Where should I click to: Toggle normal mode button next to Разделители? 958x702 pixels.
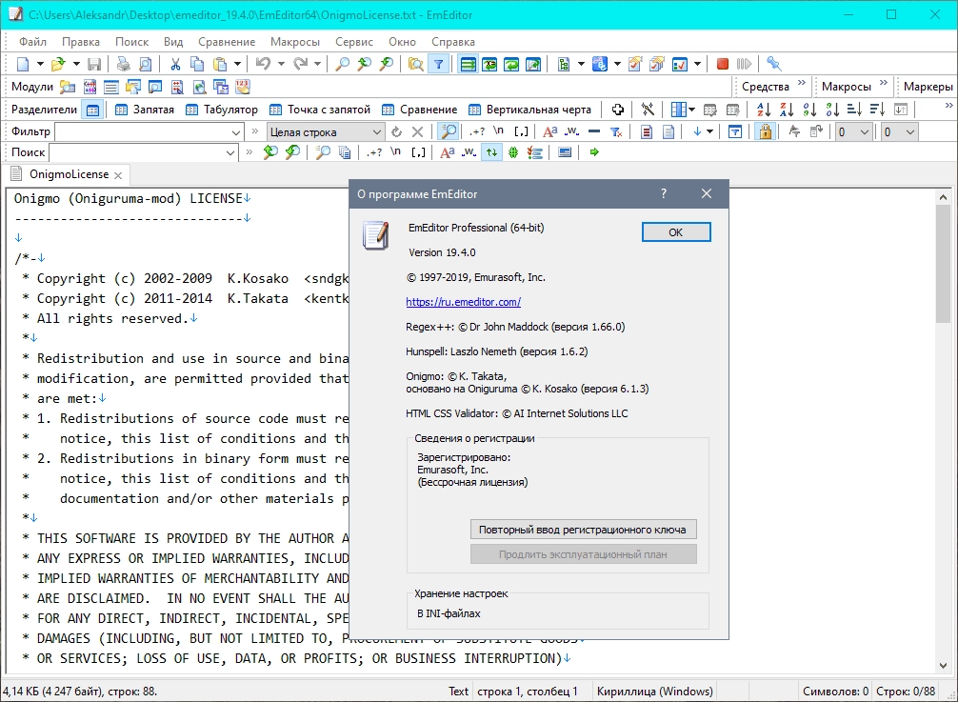pyautogui.click(x=93, y=110)
